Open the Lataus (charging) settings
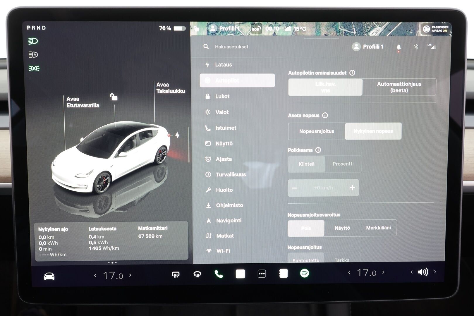The width and height of the screenshot is (474, 316). (x=224, y=65)
